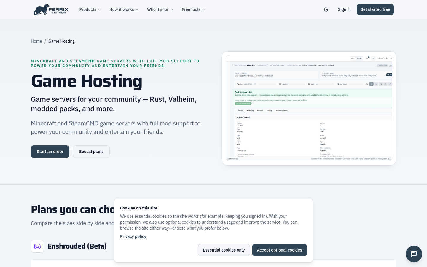Click the Sign in link
The width and height of the screenshot is (427, 267).
point(344,9)
